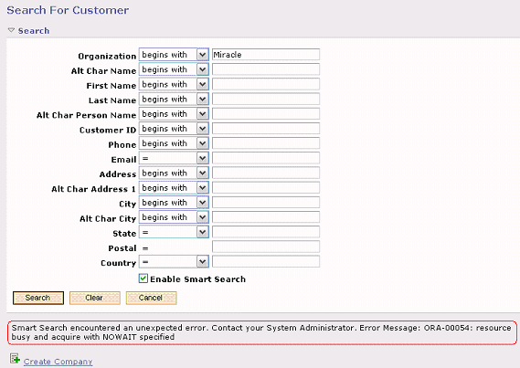520x368 pixels.
Task: Open the Country operator dropdown
Action: 174,262
